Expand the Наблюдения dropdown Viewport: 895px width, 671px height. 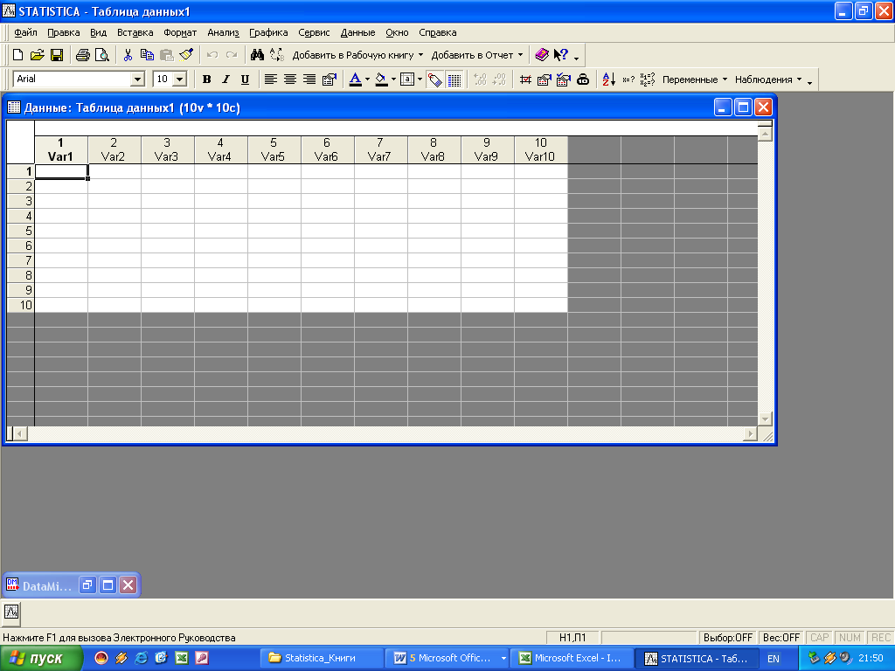799,80
